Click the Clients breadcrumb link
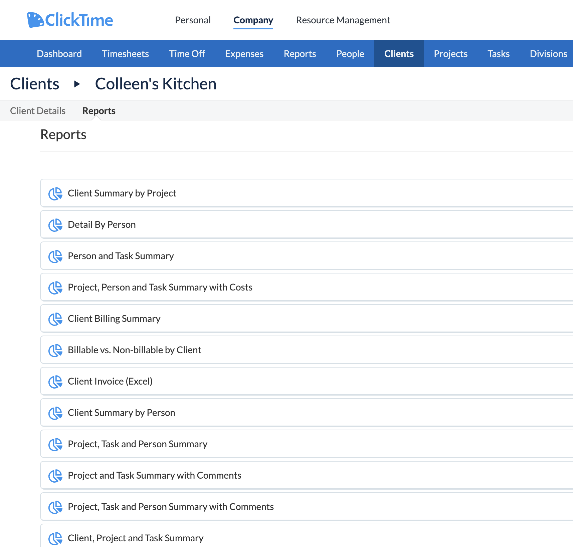Image resolution: width=573 pixels, height=547 pixels. (35, 84)
